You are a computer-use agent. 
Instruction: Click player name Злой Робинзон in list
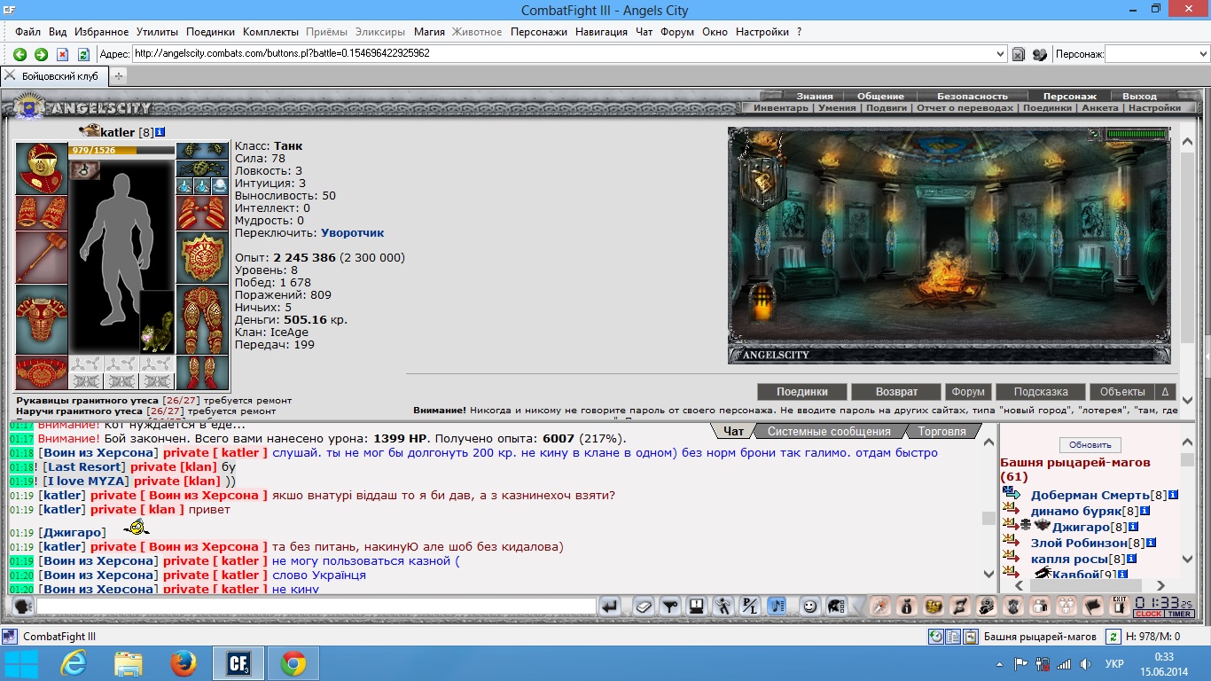coord(1079,543)
